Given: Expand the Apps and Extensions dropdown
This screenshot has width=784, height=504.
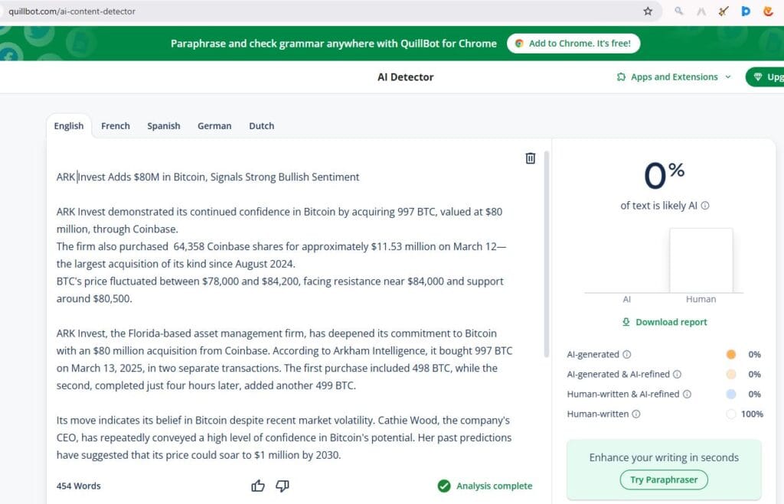Looking at the screenshot, I should click(x=674, y=77).
